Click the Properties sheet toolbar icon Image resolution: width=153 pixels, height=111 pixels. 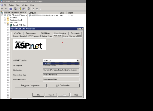(15, 9)
